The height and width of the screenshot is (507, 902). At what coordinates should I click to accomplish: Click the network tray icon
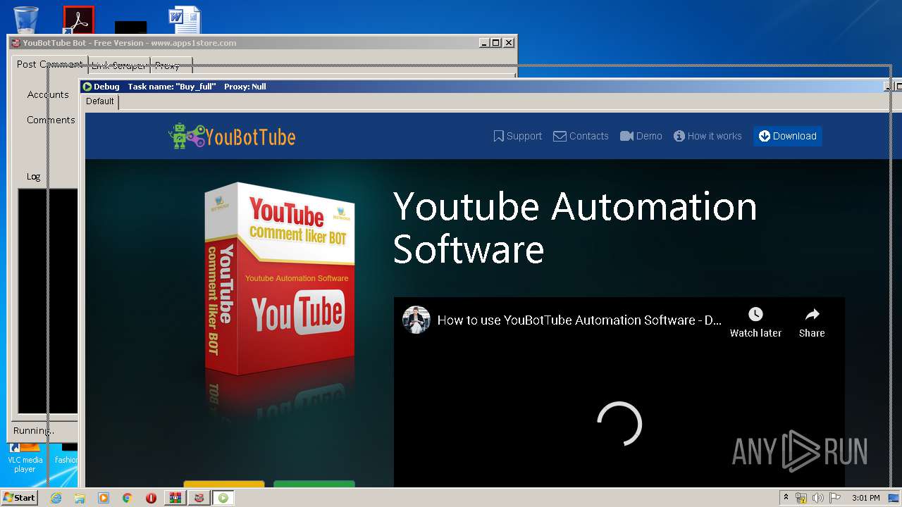(801, 498)
